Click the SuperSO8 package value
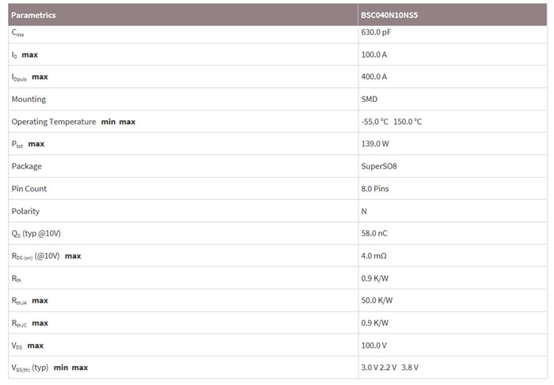 [x=379, y=166]
